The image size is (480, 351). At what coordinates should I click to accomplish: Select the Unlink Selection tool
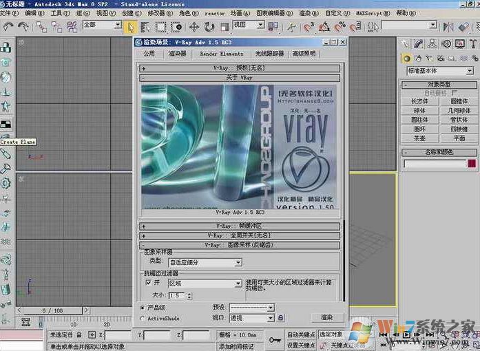[56, 27]
